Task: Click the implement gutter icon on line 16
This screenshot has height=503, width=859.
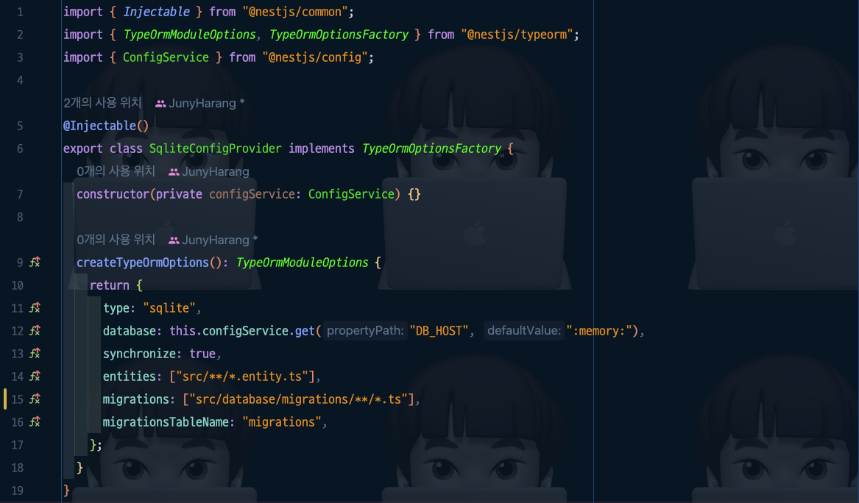Action: (x=35, y=422)
